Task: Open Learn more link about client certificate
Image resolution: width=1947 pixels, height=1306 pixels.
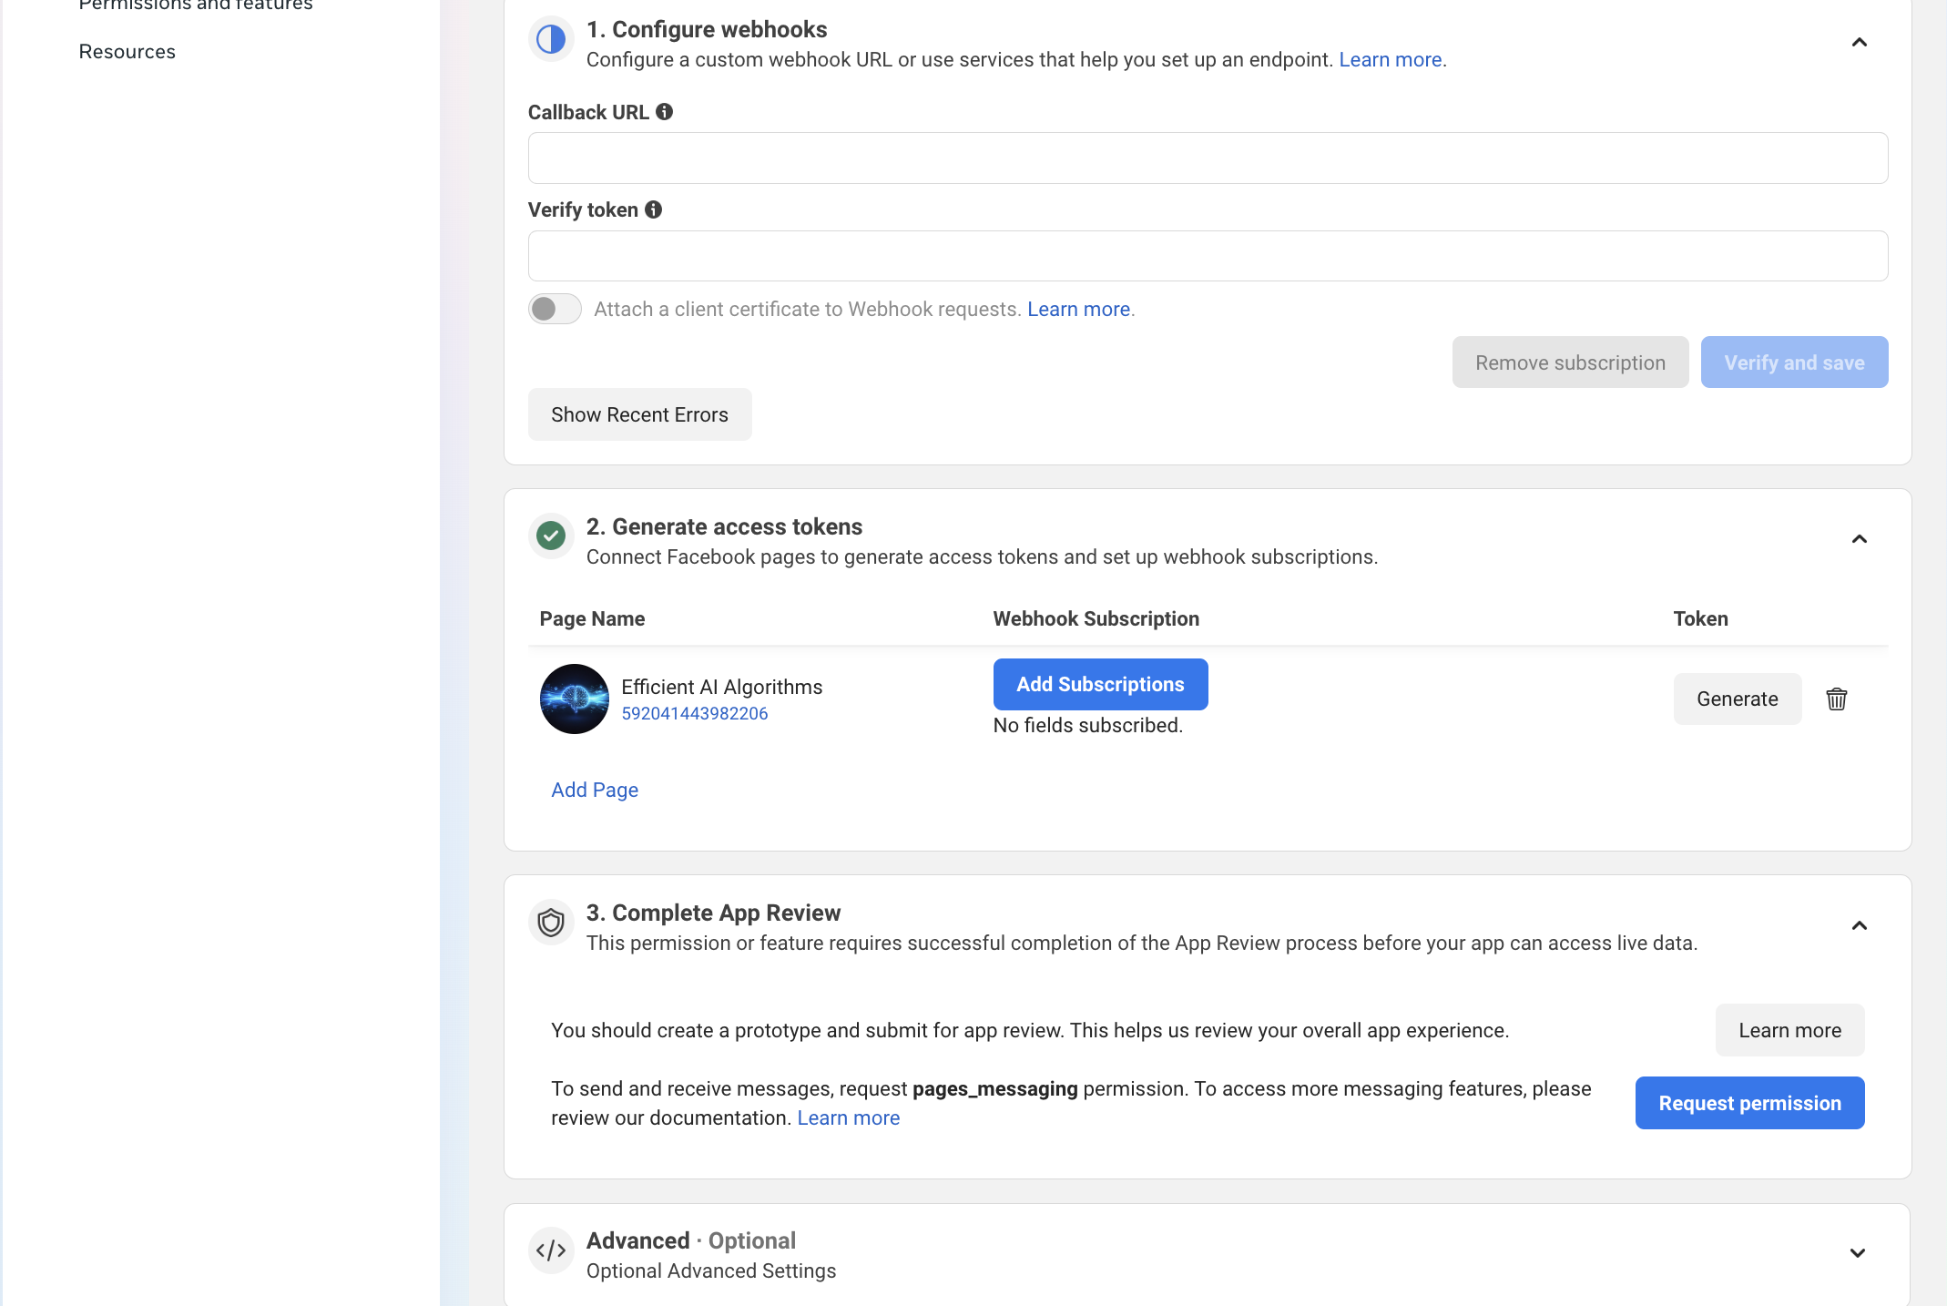Action: 1078,309
